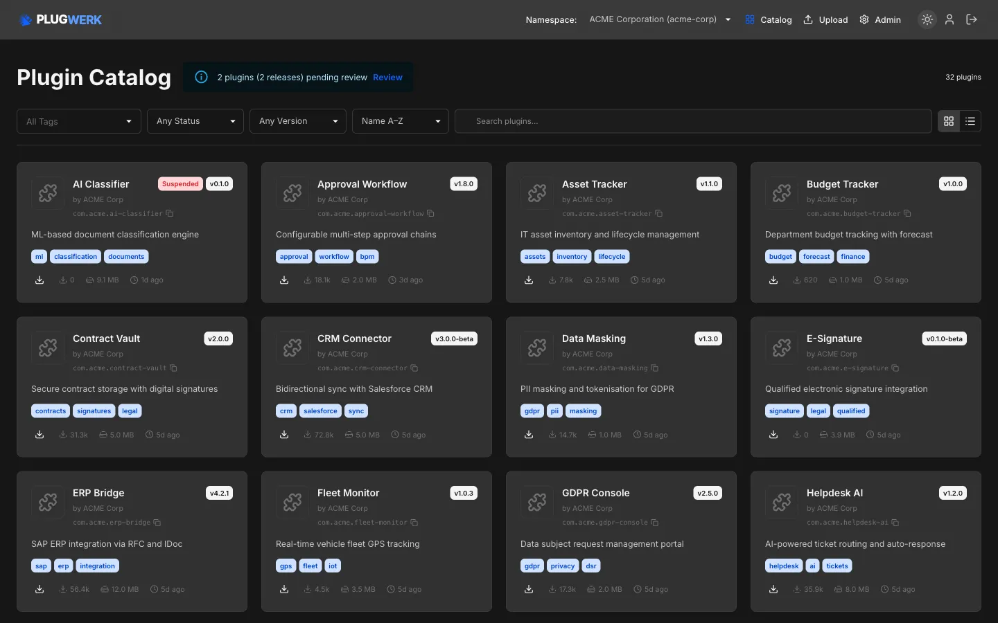Open the ACME Corporation namespace selector

click(x=658, y=19)
